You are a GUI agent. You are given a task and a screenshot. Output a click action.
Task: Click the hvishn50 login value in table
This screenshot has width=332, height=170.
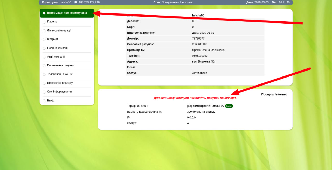(x=198, y=16)
